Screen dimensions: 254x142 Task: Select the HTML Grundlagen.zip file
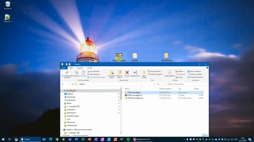click(x=164, y=98)
